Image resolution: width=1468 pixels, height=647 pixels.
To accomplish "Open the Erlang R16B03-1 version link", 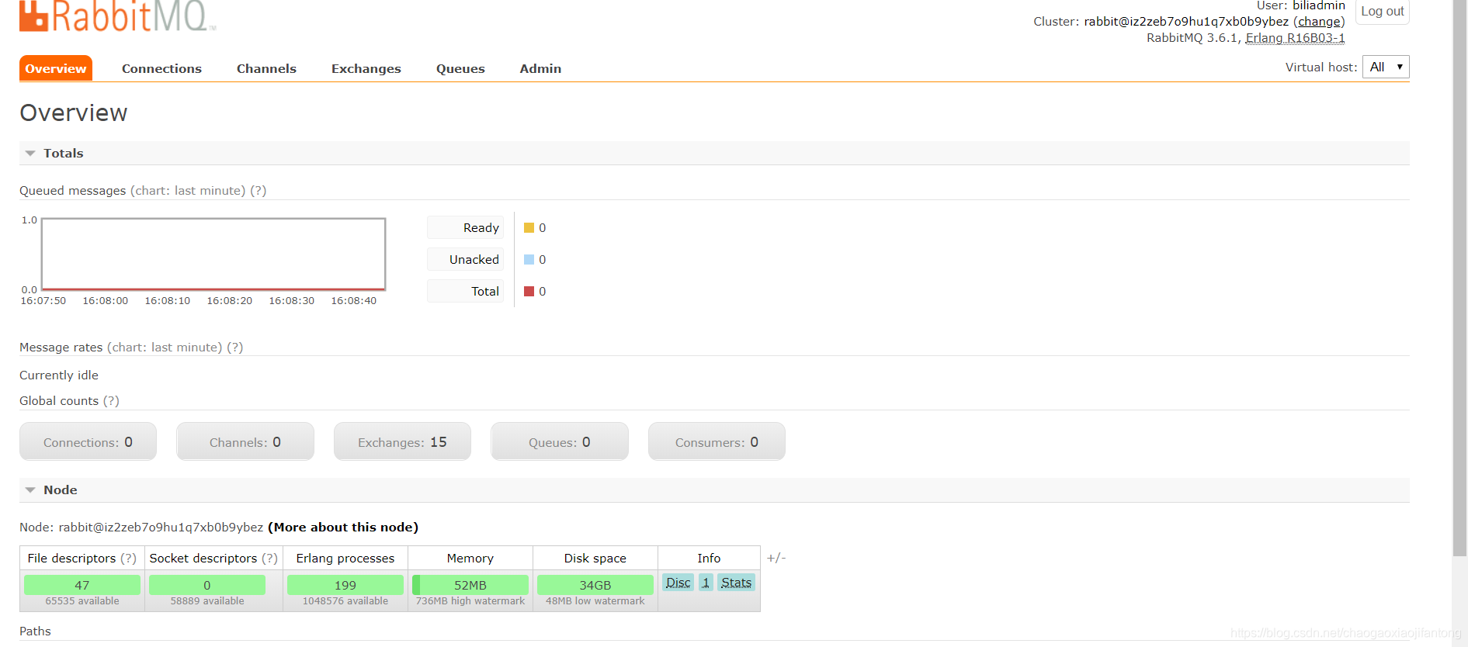I will [x=1295, y=38].
